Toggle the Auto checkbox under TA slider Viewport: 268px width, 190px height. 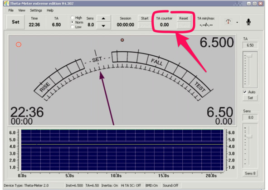point(245,92)
